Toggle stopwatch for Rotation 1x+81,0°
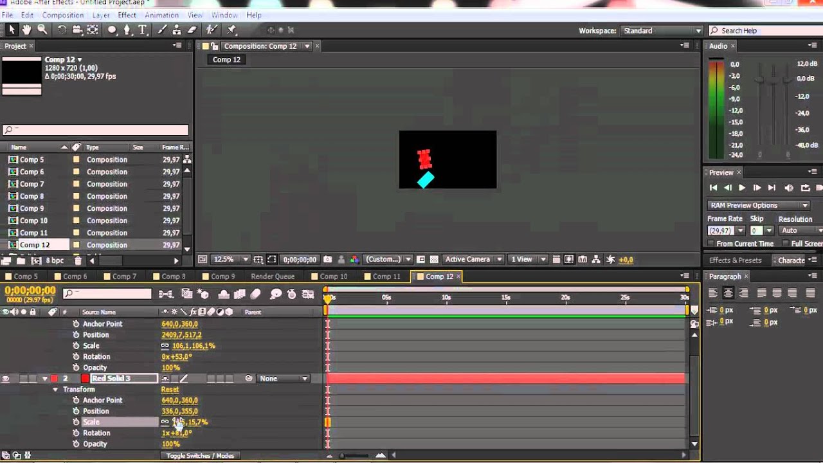This screenshot has height=463, width=823. (x=76, y=433)
